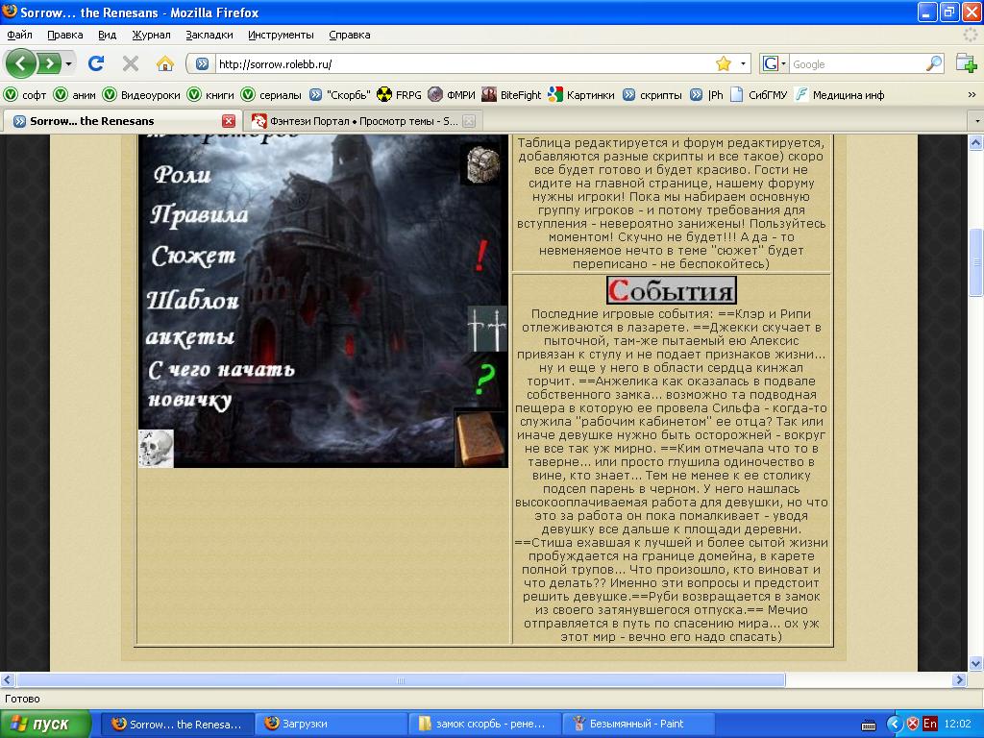Go back with the green Back arrow
The width and height of the screenshot is (984, 738).
point(20,63)
